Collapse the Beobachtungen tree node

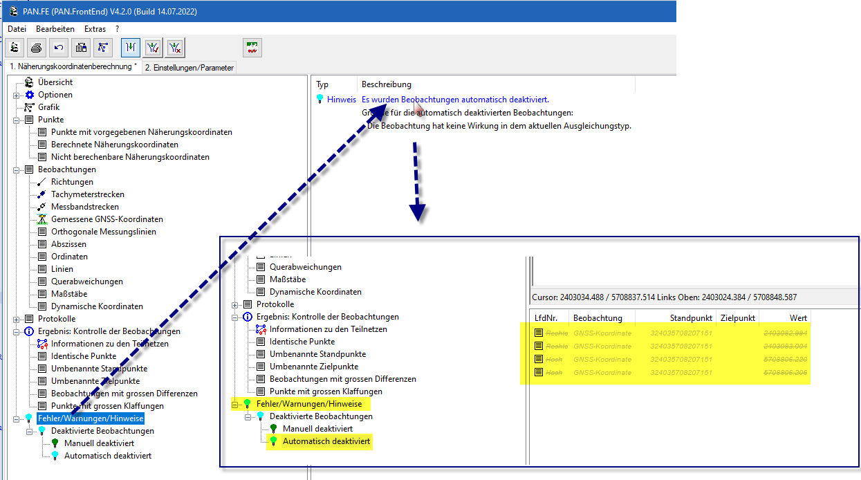coord(17,169)
